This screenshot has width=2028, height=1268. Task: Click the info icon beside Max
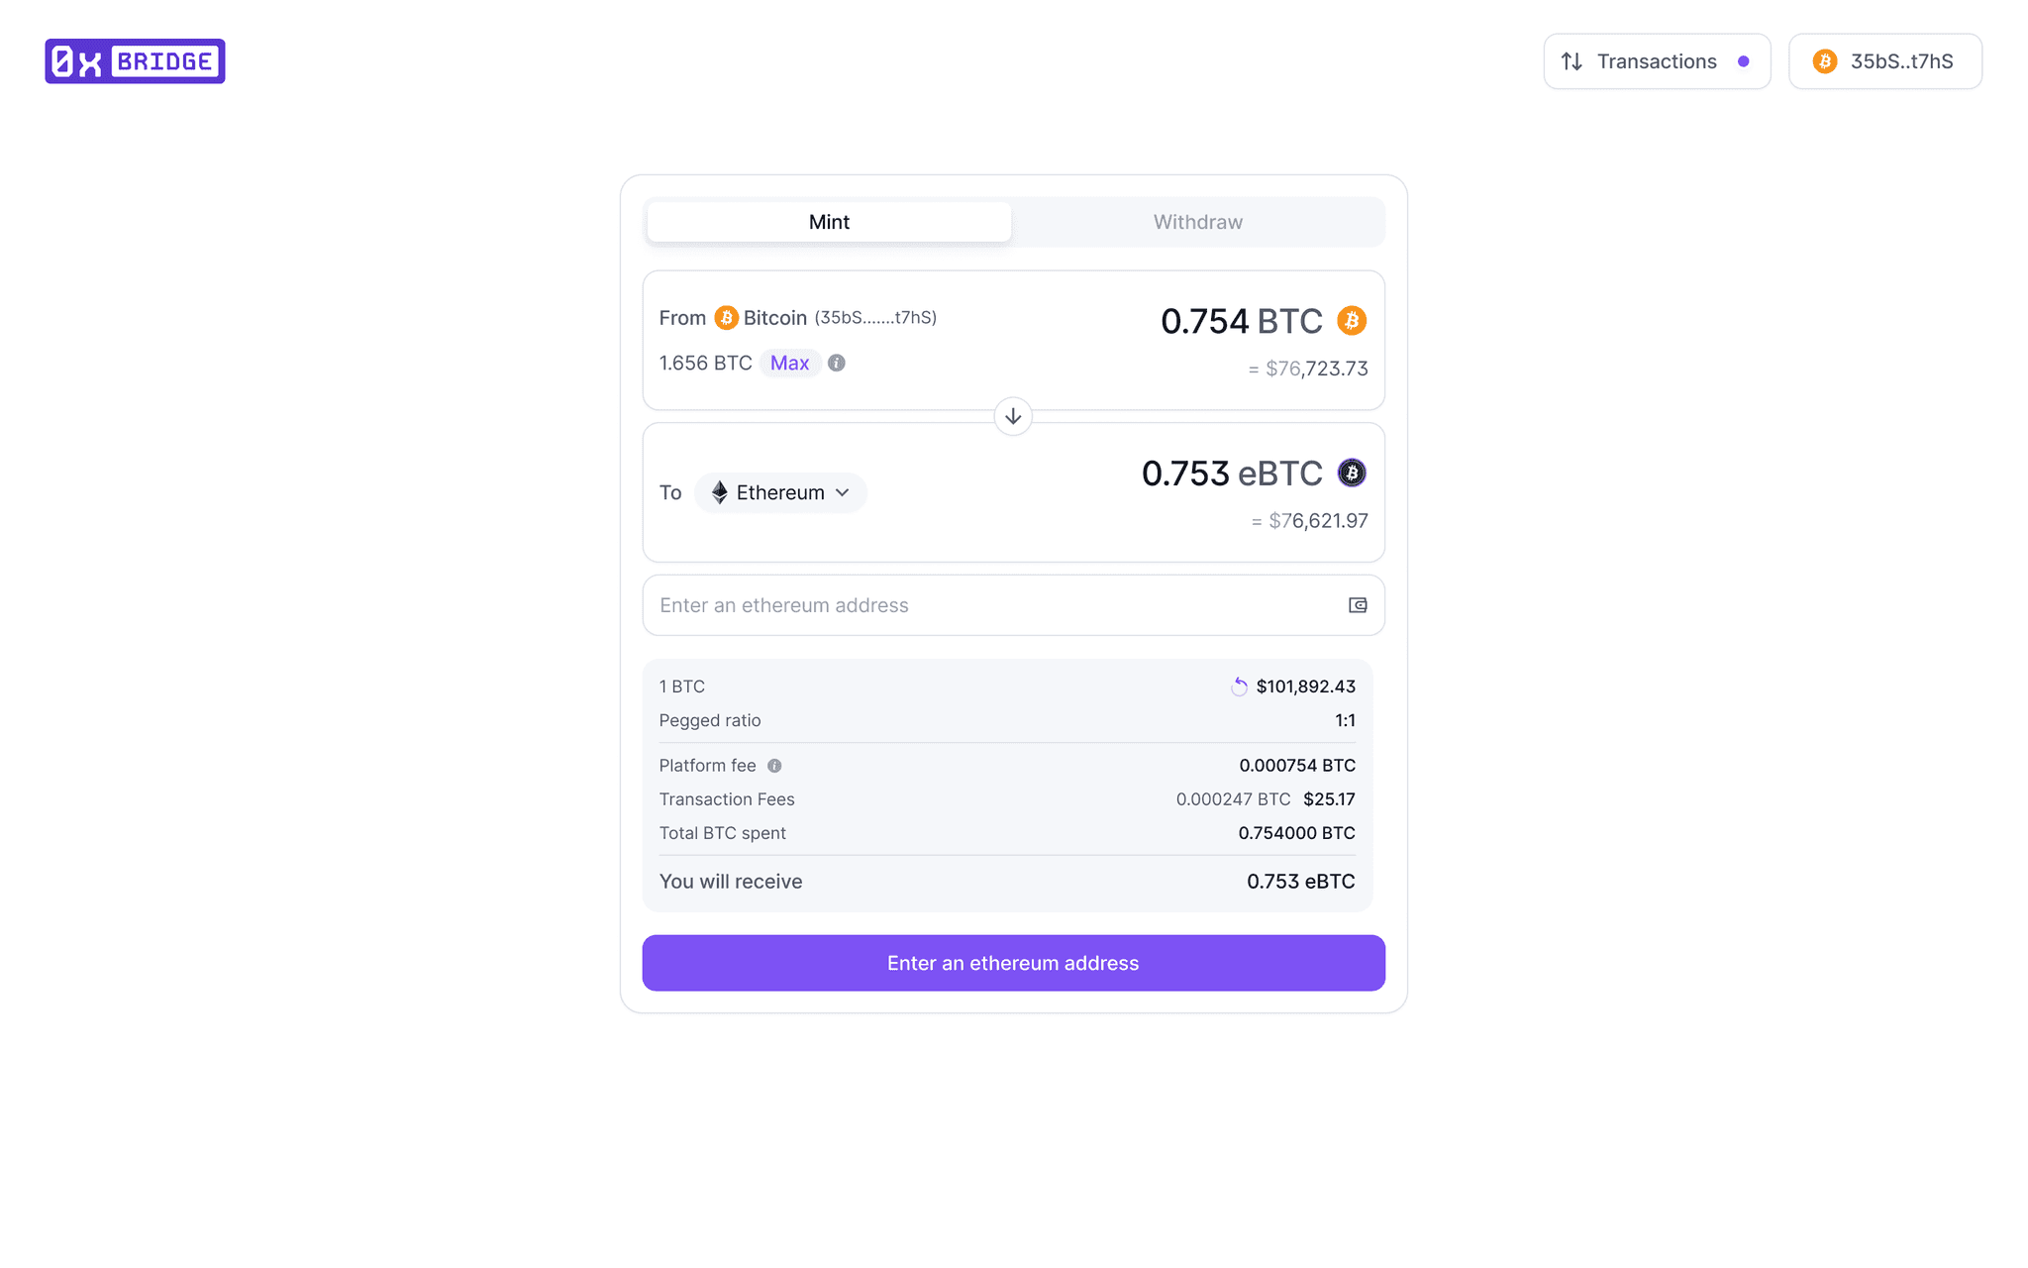point(837,363)
